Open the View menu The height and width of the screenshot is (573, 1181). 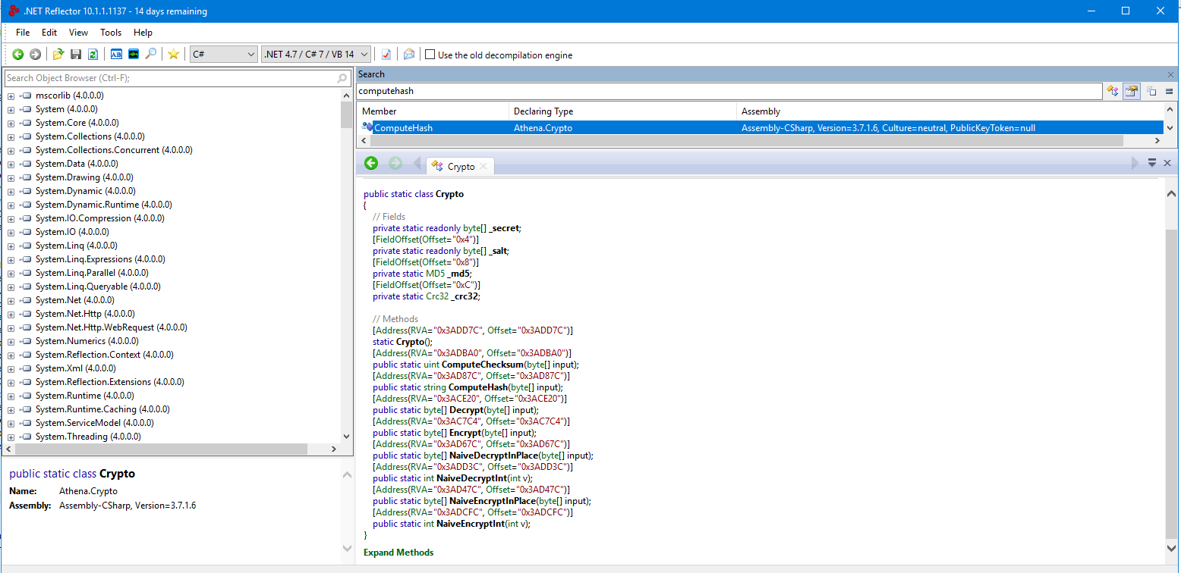79,33
